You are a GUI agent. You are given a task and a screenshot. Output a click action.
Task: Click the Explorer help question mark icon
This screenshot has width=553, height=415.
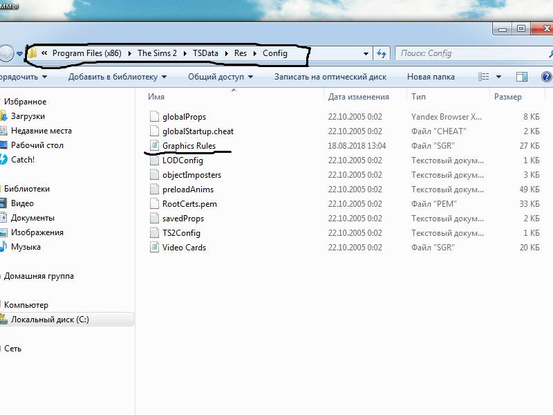coord(547,77)
